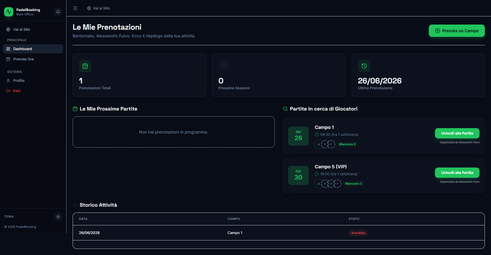Click '© 2026 PadelBooking' footer text
Viewport: 491px width, 255px height.
point(20,227)
